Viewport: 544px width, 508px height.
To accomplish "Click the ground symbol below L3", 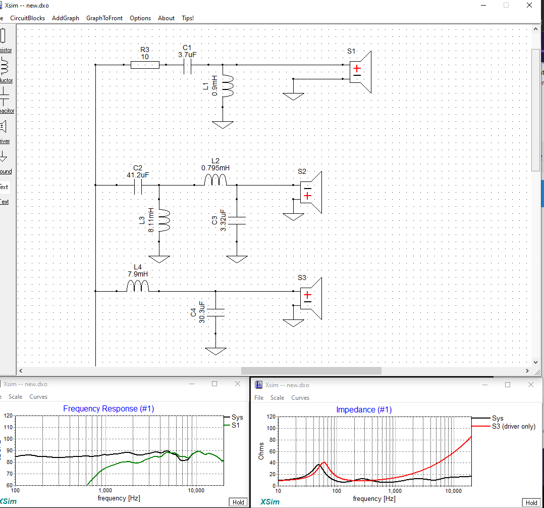I will pos(159,259).
